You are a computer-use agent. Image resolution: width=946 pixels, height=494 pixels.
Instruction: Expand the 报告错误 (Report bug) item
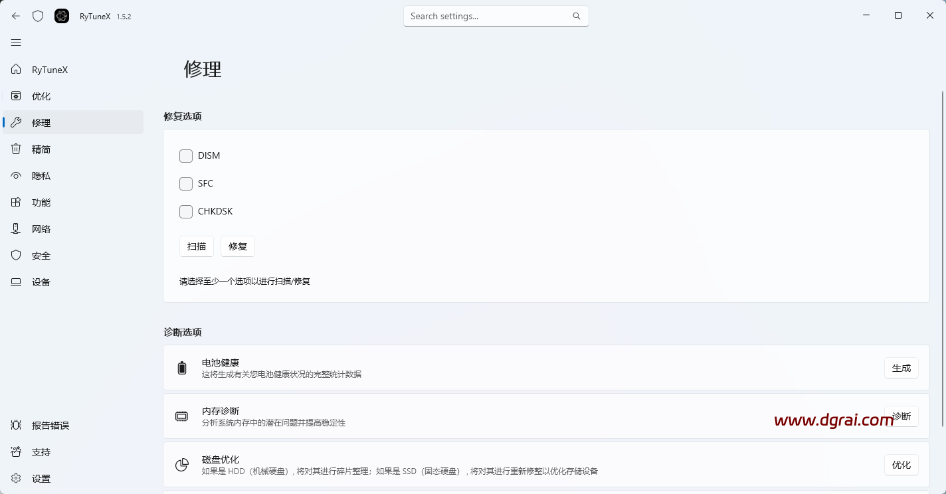(16, 425)
